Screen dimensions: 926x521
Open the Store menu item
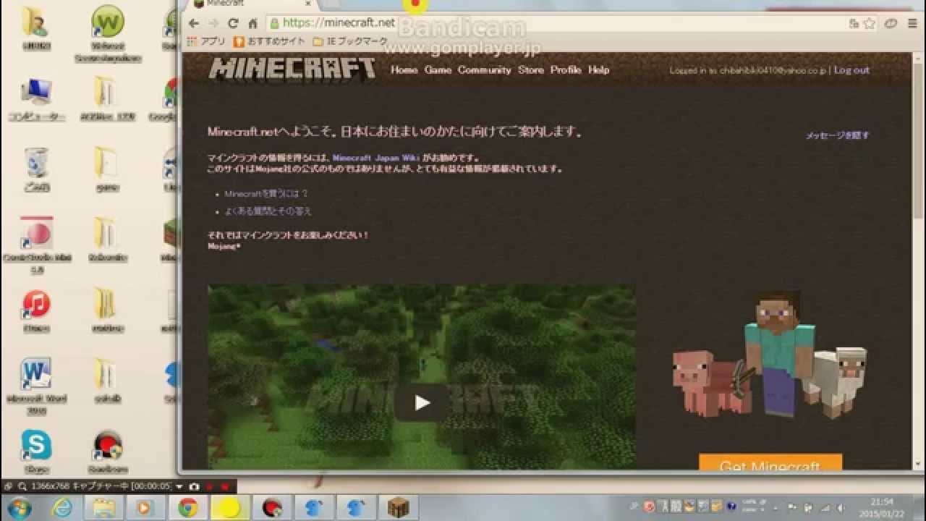[x=530, y=70]
